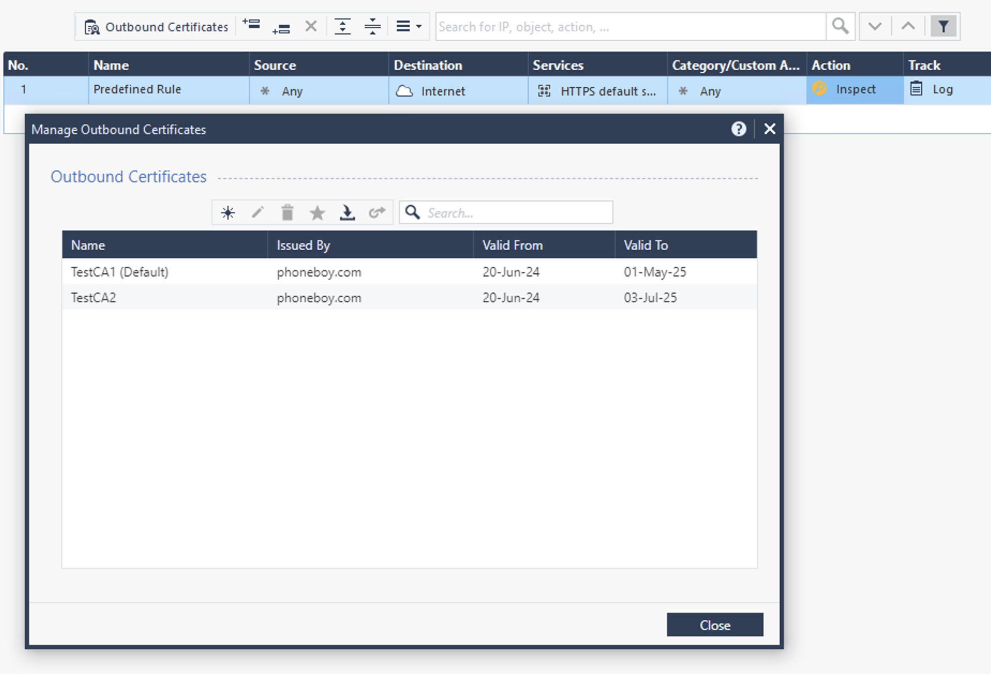
Task: Select the TestCA1 (Default) certificate row
Action: coord(410,272)
